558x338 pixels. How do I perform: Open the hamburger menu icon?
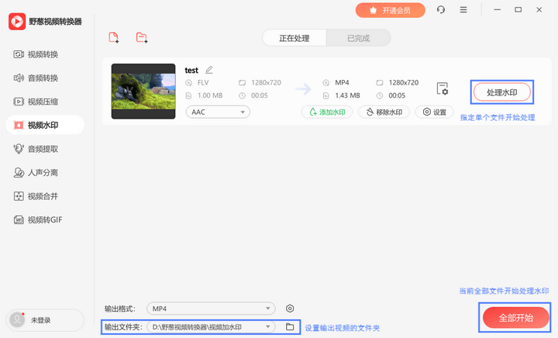[463, 9]
